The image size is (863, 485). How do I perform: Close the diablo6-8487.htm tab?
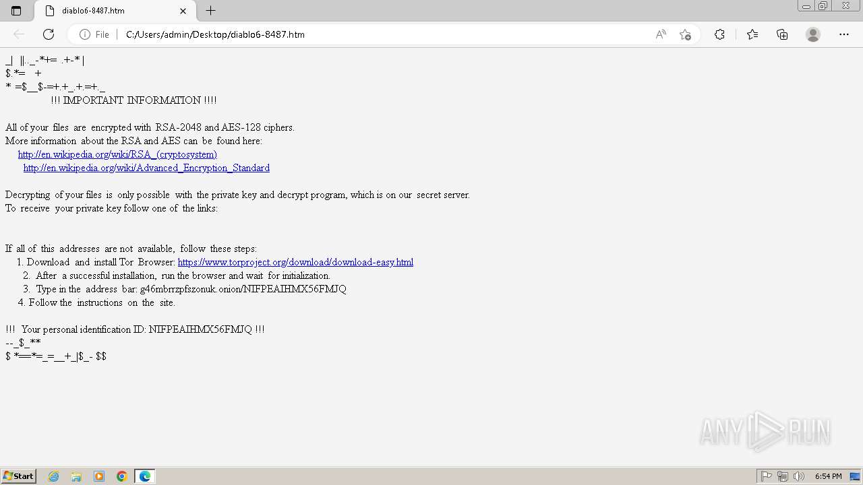click(183, 11)
